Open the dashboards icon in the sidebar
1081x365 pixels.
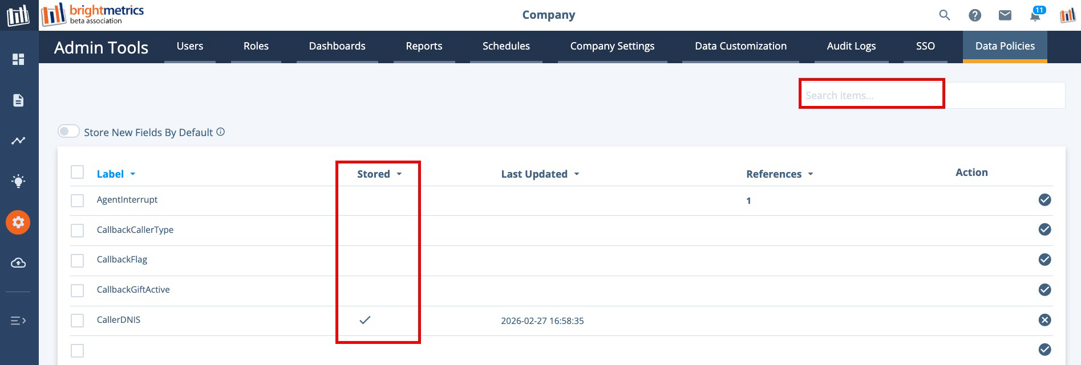(18, 59)
